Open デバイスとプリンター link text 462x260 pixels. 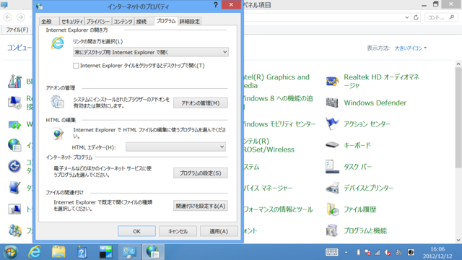[x=369, y=188]
